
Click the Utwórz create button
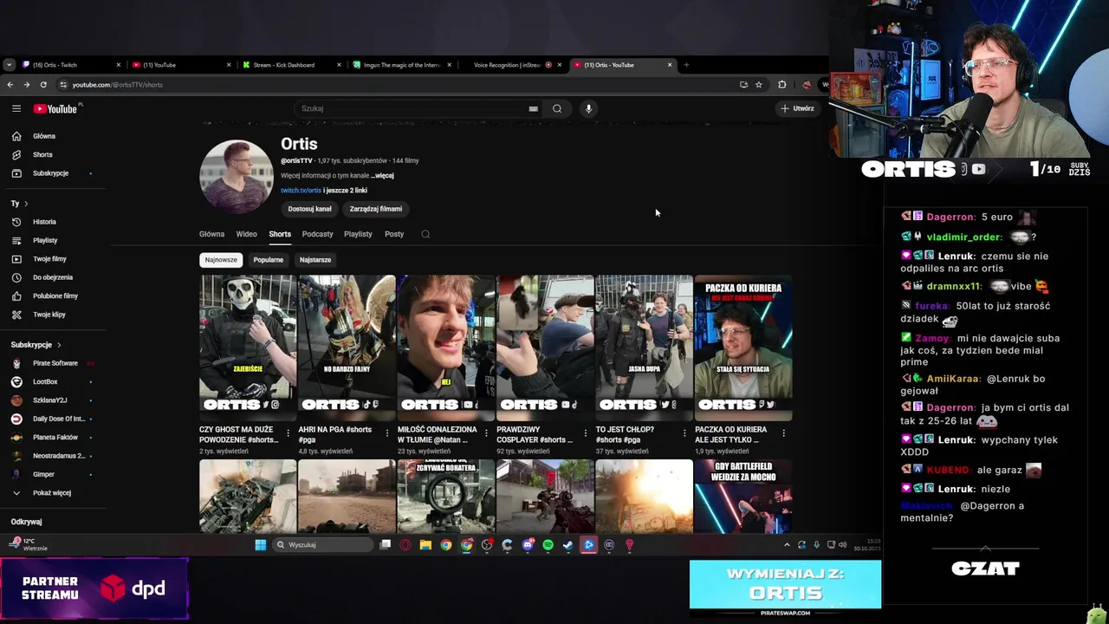click(x=797, y=108)
